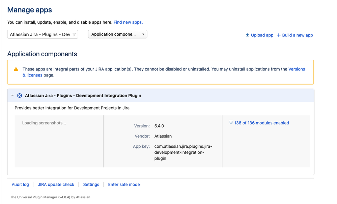Image resolution: width=337 pixels, height=204 pixels.
Task: Select the Build a new app link text
Action: click(298, 35)
